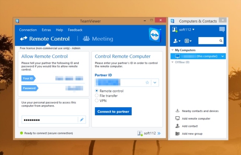This screenshot has height=155, width=241.
Task: Click monitor icon of this computer entry
Action: click(177, 56)
